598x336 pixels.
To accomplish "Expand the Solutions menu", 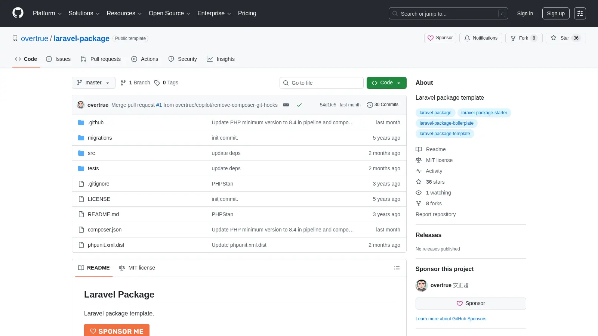I will (84, 13).
